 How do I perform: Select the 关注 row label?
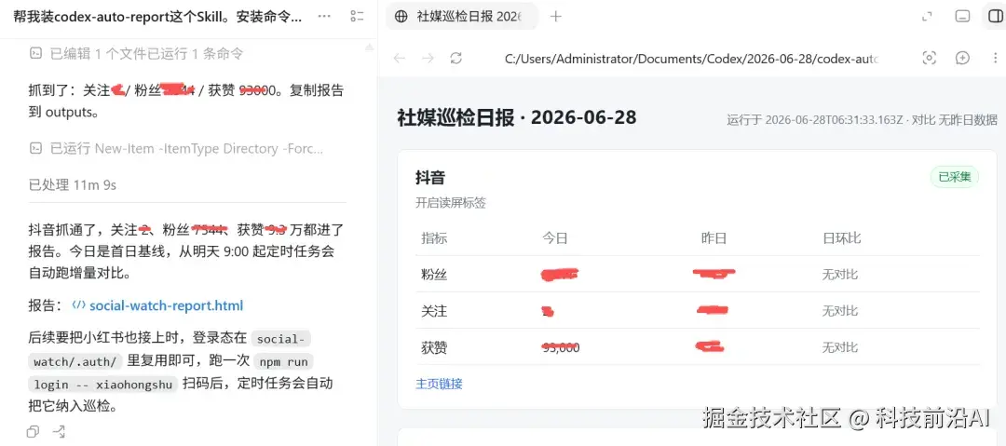point(434,311)
